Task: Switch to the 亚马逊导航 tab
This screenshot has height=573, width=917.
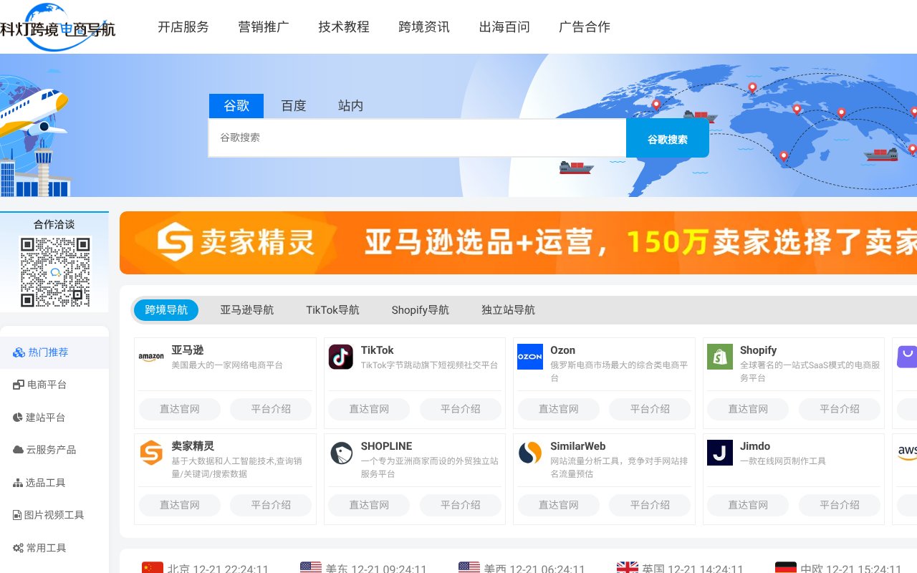Action: pyautogui.click(x=246, y=309)
